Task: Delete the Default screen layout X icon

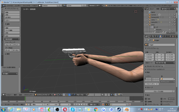Action: (61, 5)
